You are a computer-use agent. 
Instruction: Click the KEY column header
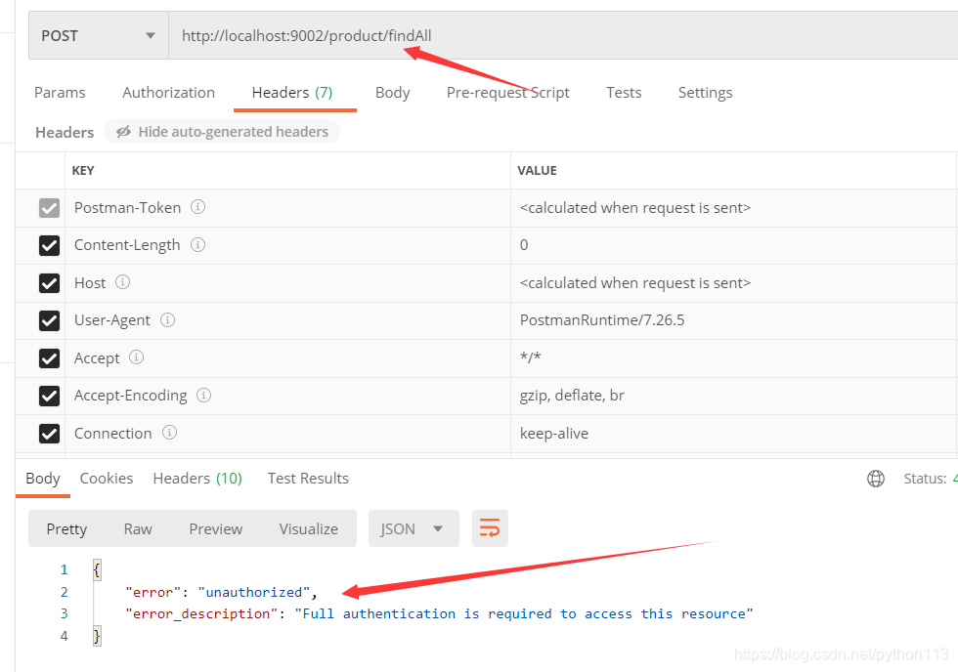tap(83, 170)
